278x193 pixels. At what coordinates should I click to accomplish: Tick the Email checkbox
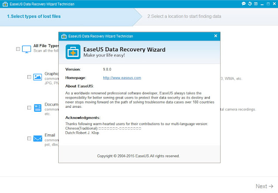[x=29, y=138]
